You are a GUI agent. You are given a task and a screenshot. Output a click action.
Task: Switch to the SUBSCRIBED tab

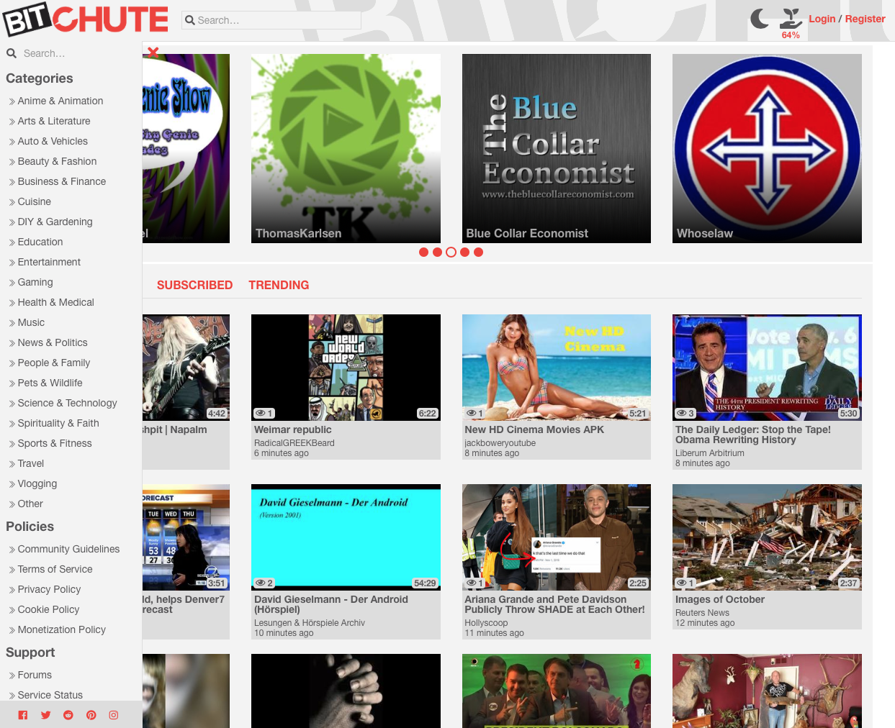tap(194, 286)
